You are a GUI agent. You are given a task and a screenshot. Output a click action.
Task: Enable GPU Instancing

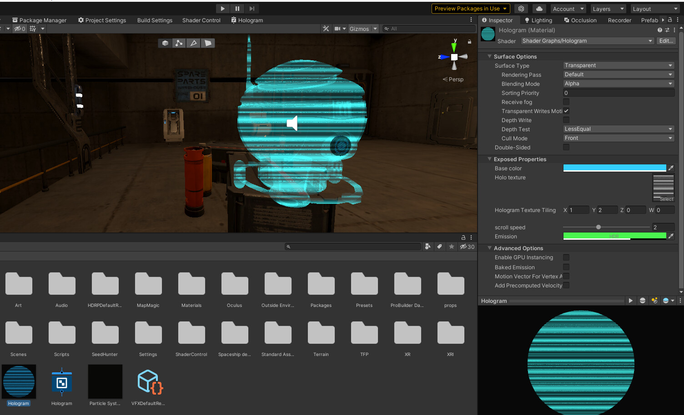(x=566, y=257)
